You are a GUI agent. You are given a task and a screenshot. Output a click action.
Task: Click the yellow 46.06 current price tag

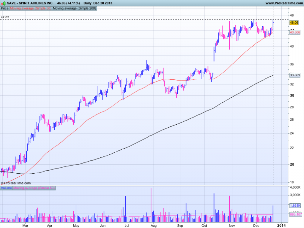(x=294, y=23)
